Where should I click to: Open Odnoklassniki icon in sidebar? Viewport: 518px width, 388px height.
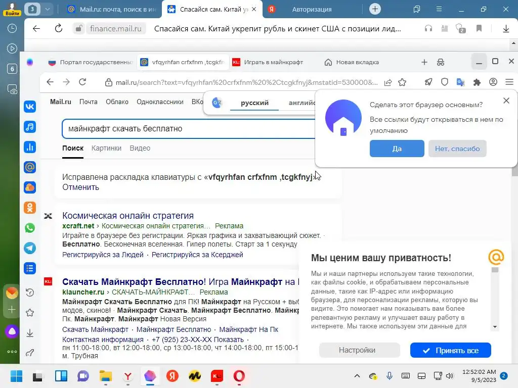coord(30,208)
